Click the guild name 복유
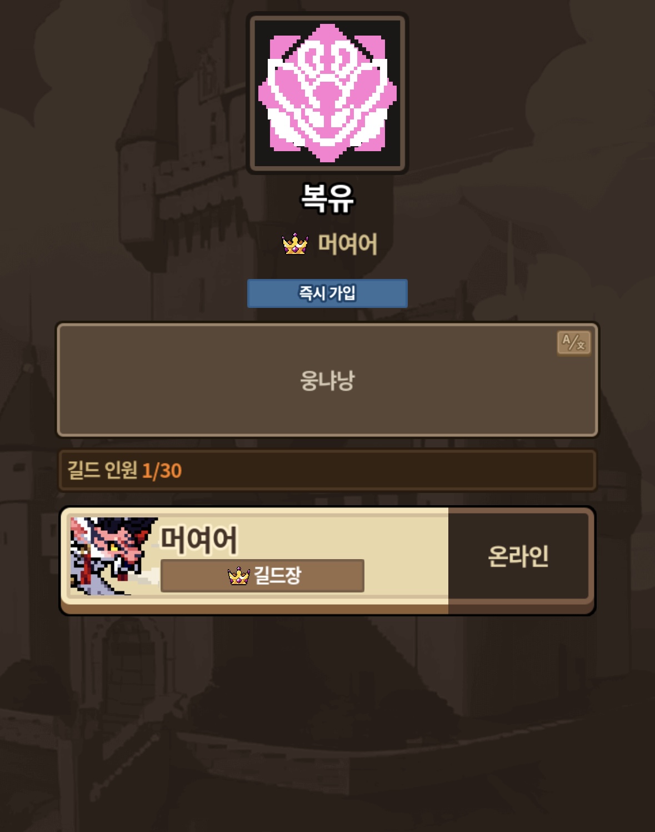Viewport: 655px width, 832px height. click(327, 198)
